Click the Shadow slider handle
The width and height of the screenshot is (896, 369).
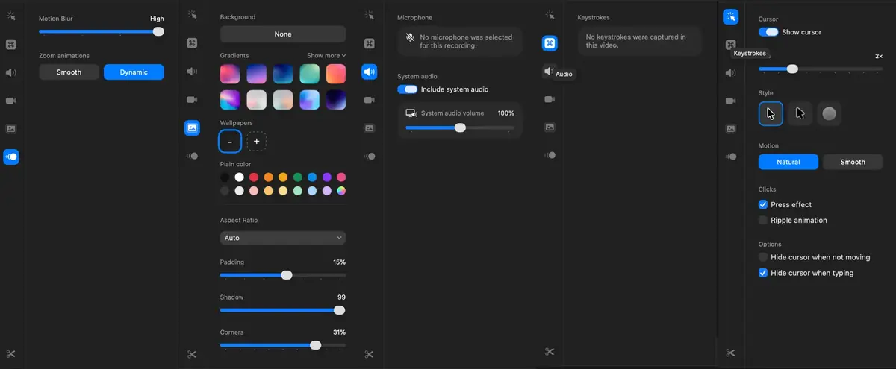340,310
